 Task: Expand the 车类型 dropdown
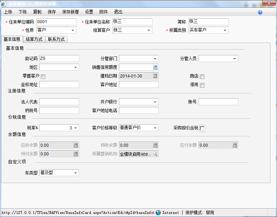(x=75, y=173)
